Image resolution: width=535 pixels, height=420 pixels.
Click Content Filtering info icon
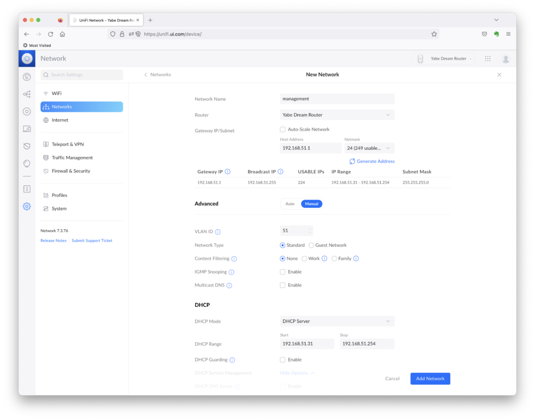[234, 259]
